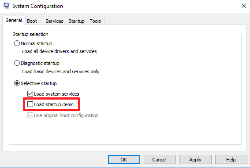Viewport: 250px width, 168px height.
Task: Click Use original boot configuration checkbox
Action: tap(30, 115)
